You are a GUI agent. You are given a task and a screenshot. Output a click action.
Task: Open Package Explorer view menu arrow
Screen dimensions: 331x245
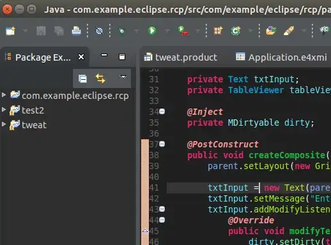[123, 77]
